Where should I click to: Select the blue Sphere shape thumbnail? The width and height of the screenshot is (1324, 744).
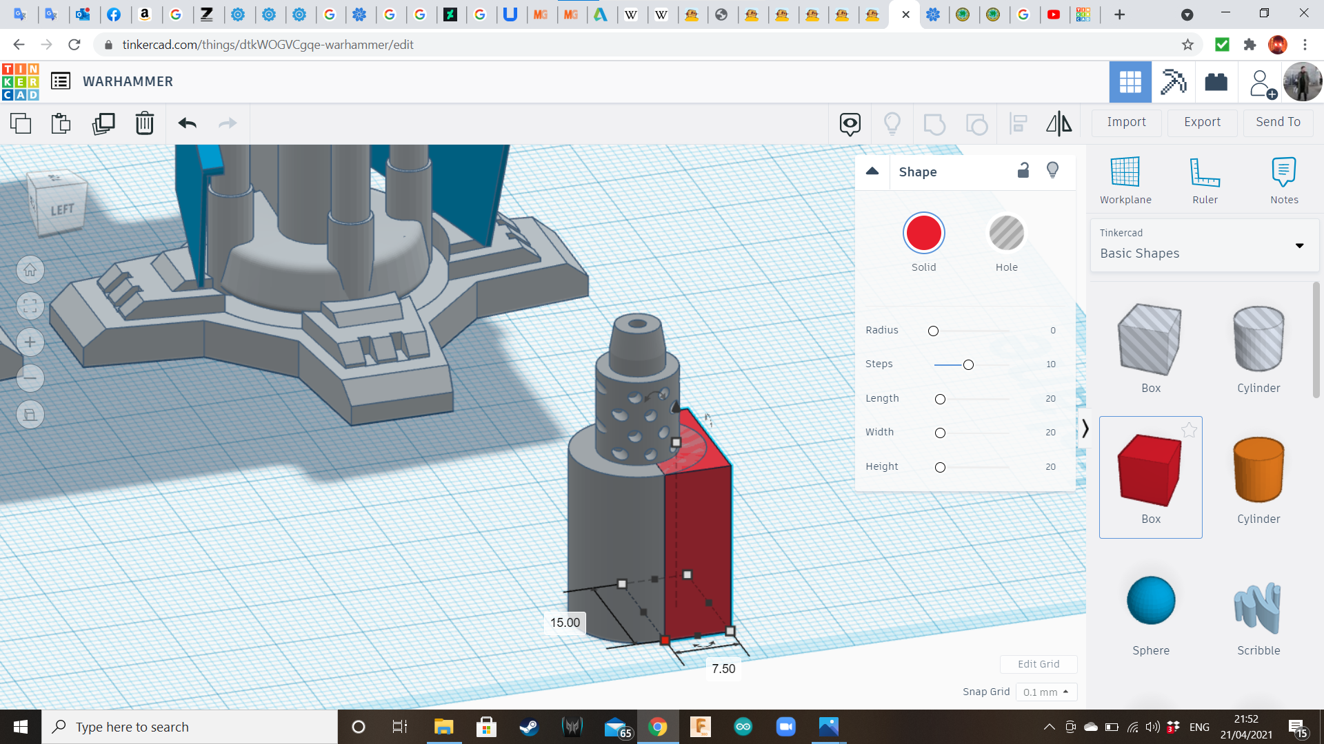[1150, 601]
